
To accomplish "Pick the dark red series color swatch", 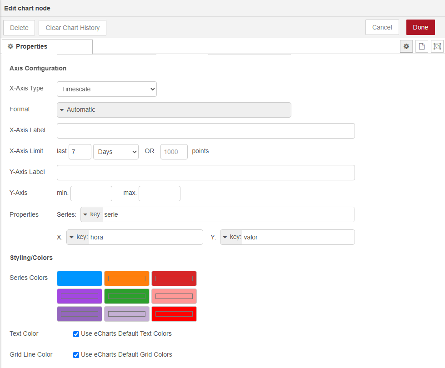I will click(x=174, y=278).
